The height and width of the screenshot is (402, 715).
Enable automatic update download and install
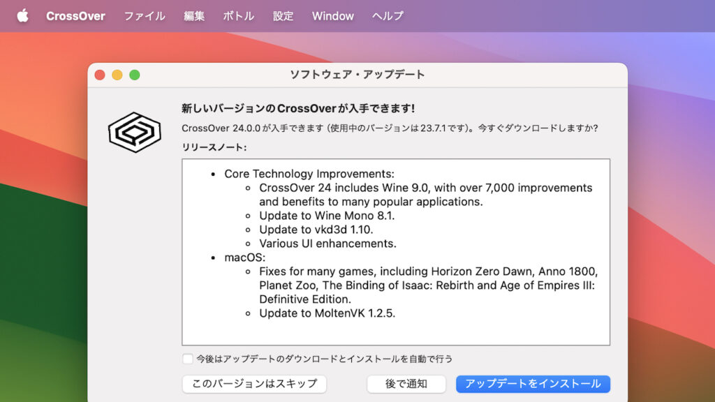[x=187, y=359]
